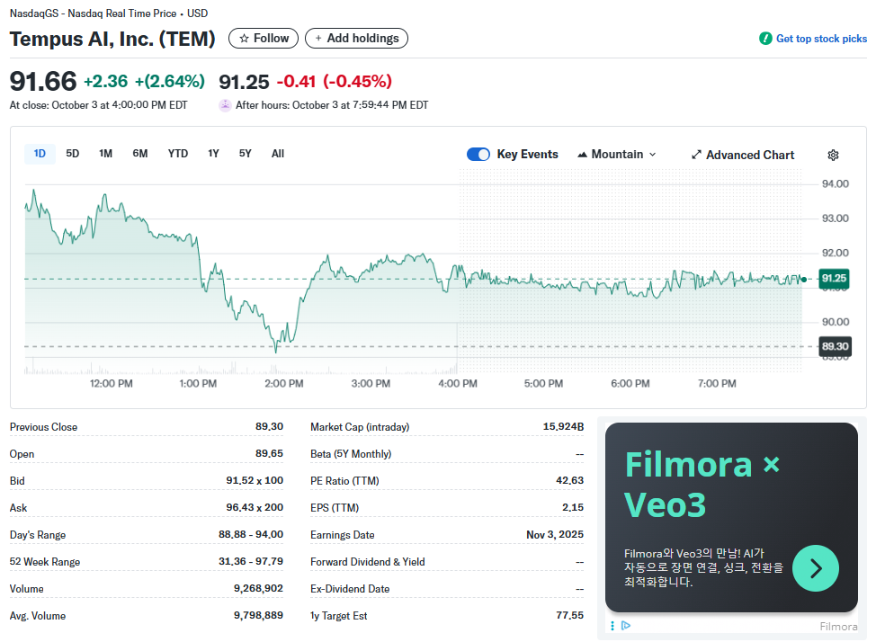The width and height of the screenshot is (876, 642).
Task: Click the Beta (5Y Monthly) label
Action: coord(351,454)
